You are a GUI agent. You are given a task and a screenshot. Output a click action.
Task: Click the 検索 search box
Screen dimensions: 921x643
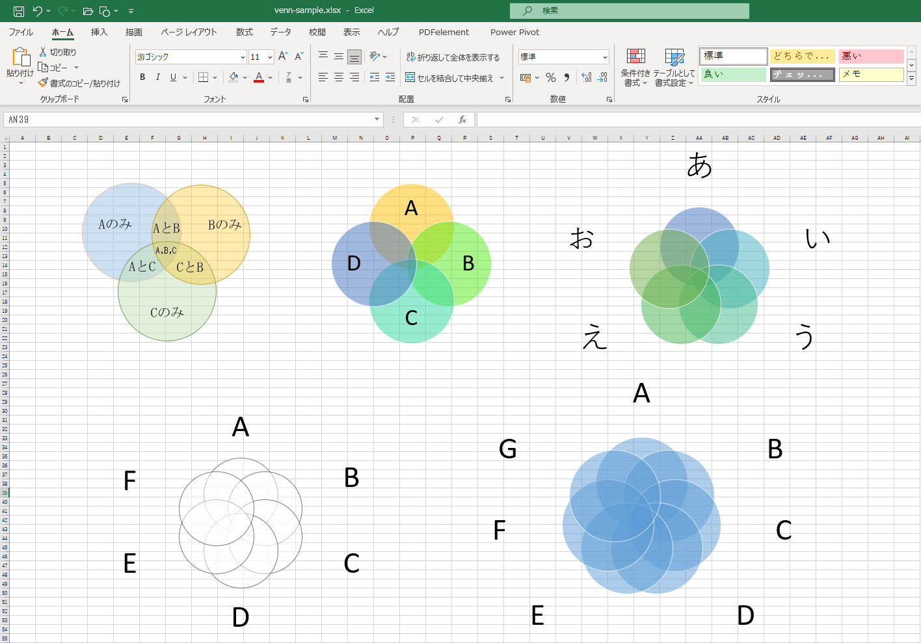(629, 11)
